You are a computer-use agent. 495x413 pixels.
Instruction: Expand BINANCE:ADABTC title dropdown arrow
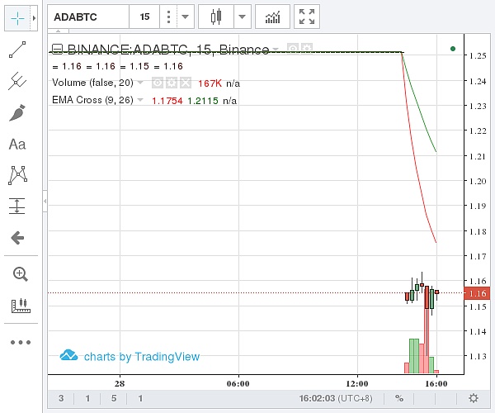click(x=276, y=50)
